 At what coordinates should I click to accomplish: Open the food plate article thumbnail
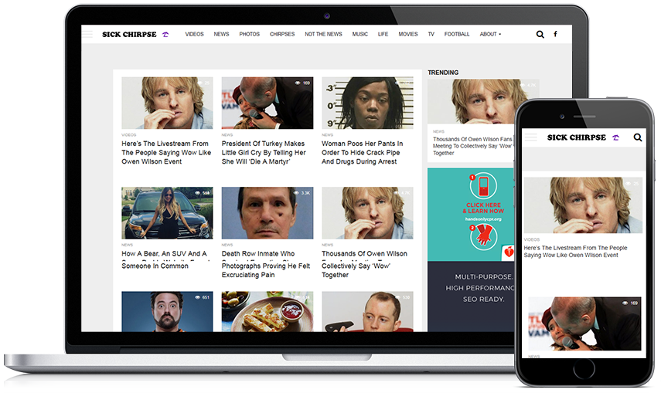coord(267,311)
